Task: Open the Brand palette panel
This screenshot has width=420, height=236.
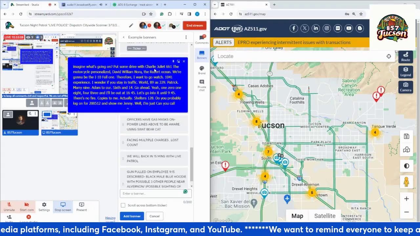Action: click(202, 70)
